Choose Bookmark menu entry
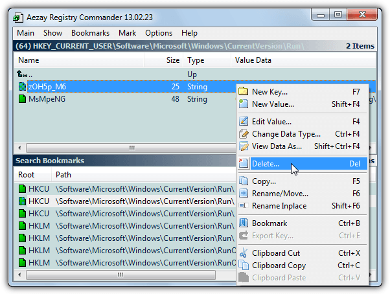 tap(303, 223)
